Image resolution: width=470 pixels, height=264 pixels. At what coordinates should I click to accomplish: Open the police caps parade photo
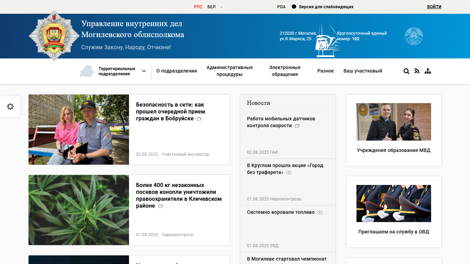coord(394,203)
